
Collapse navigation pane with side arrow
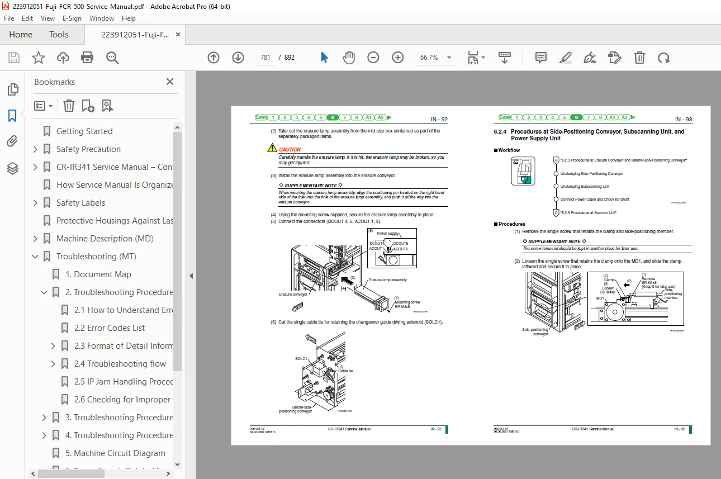pos(191,276)
